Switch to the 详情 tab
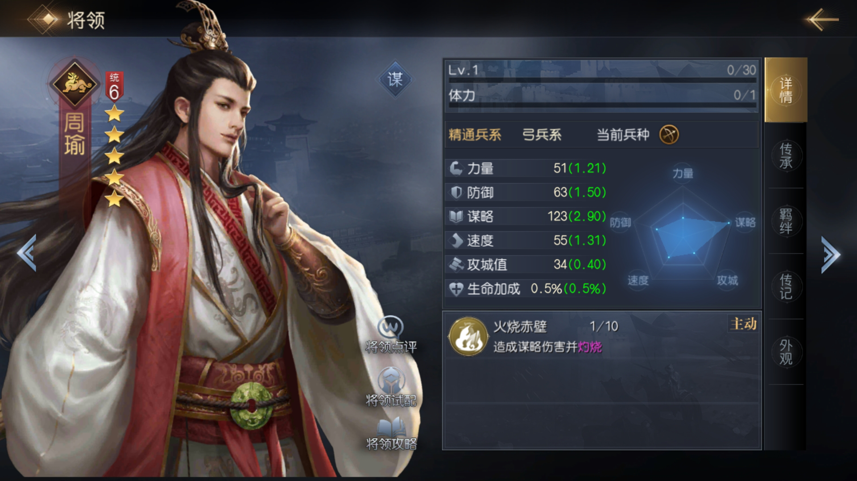The height and width of the screenshot is (481, 857). [x=786, y=90]
